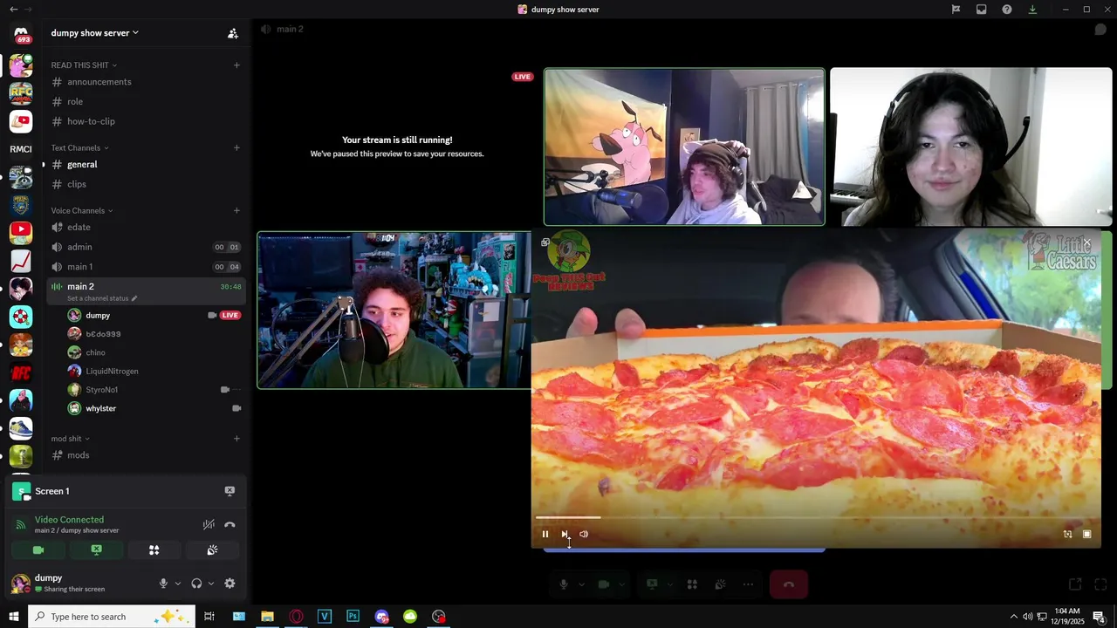Collapse the Text Channels category
The height and width of the screenshot is (628, 1117).
(x=79, y=148)
